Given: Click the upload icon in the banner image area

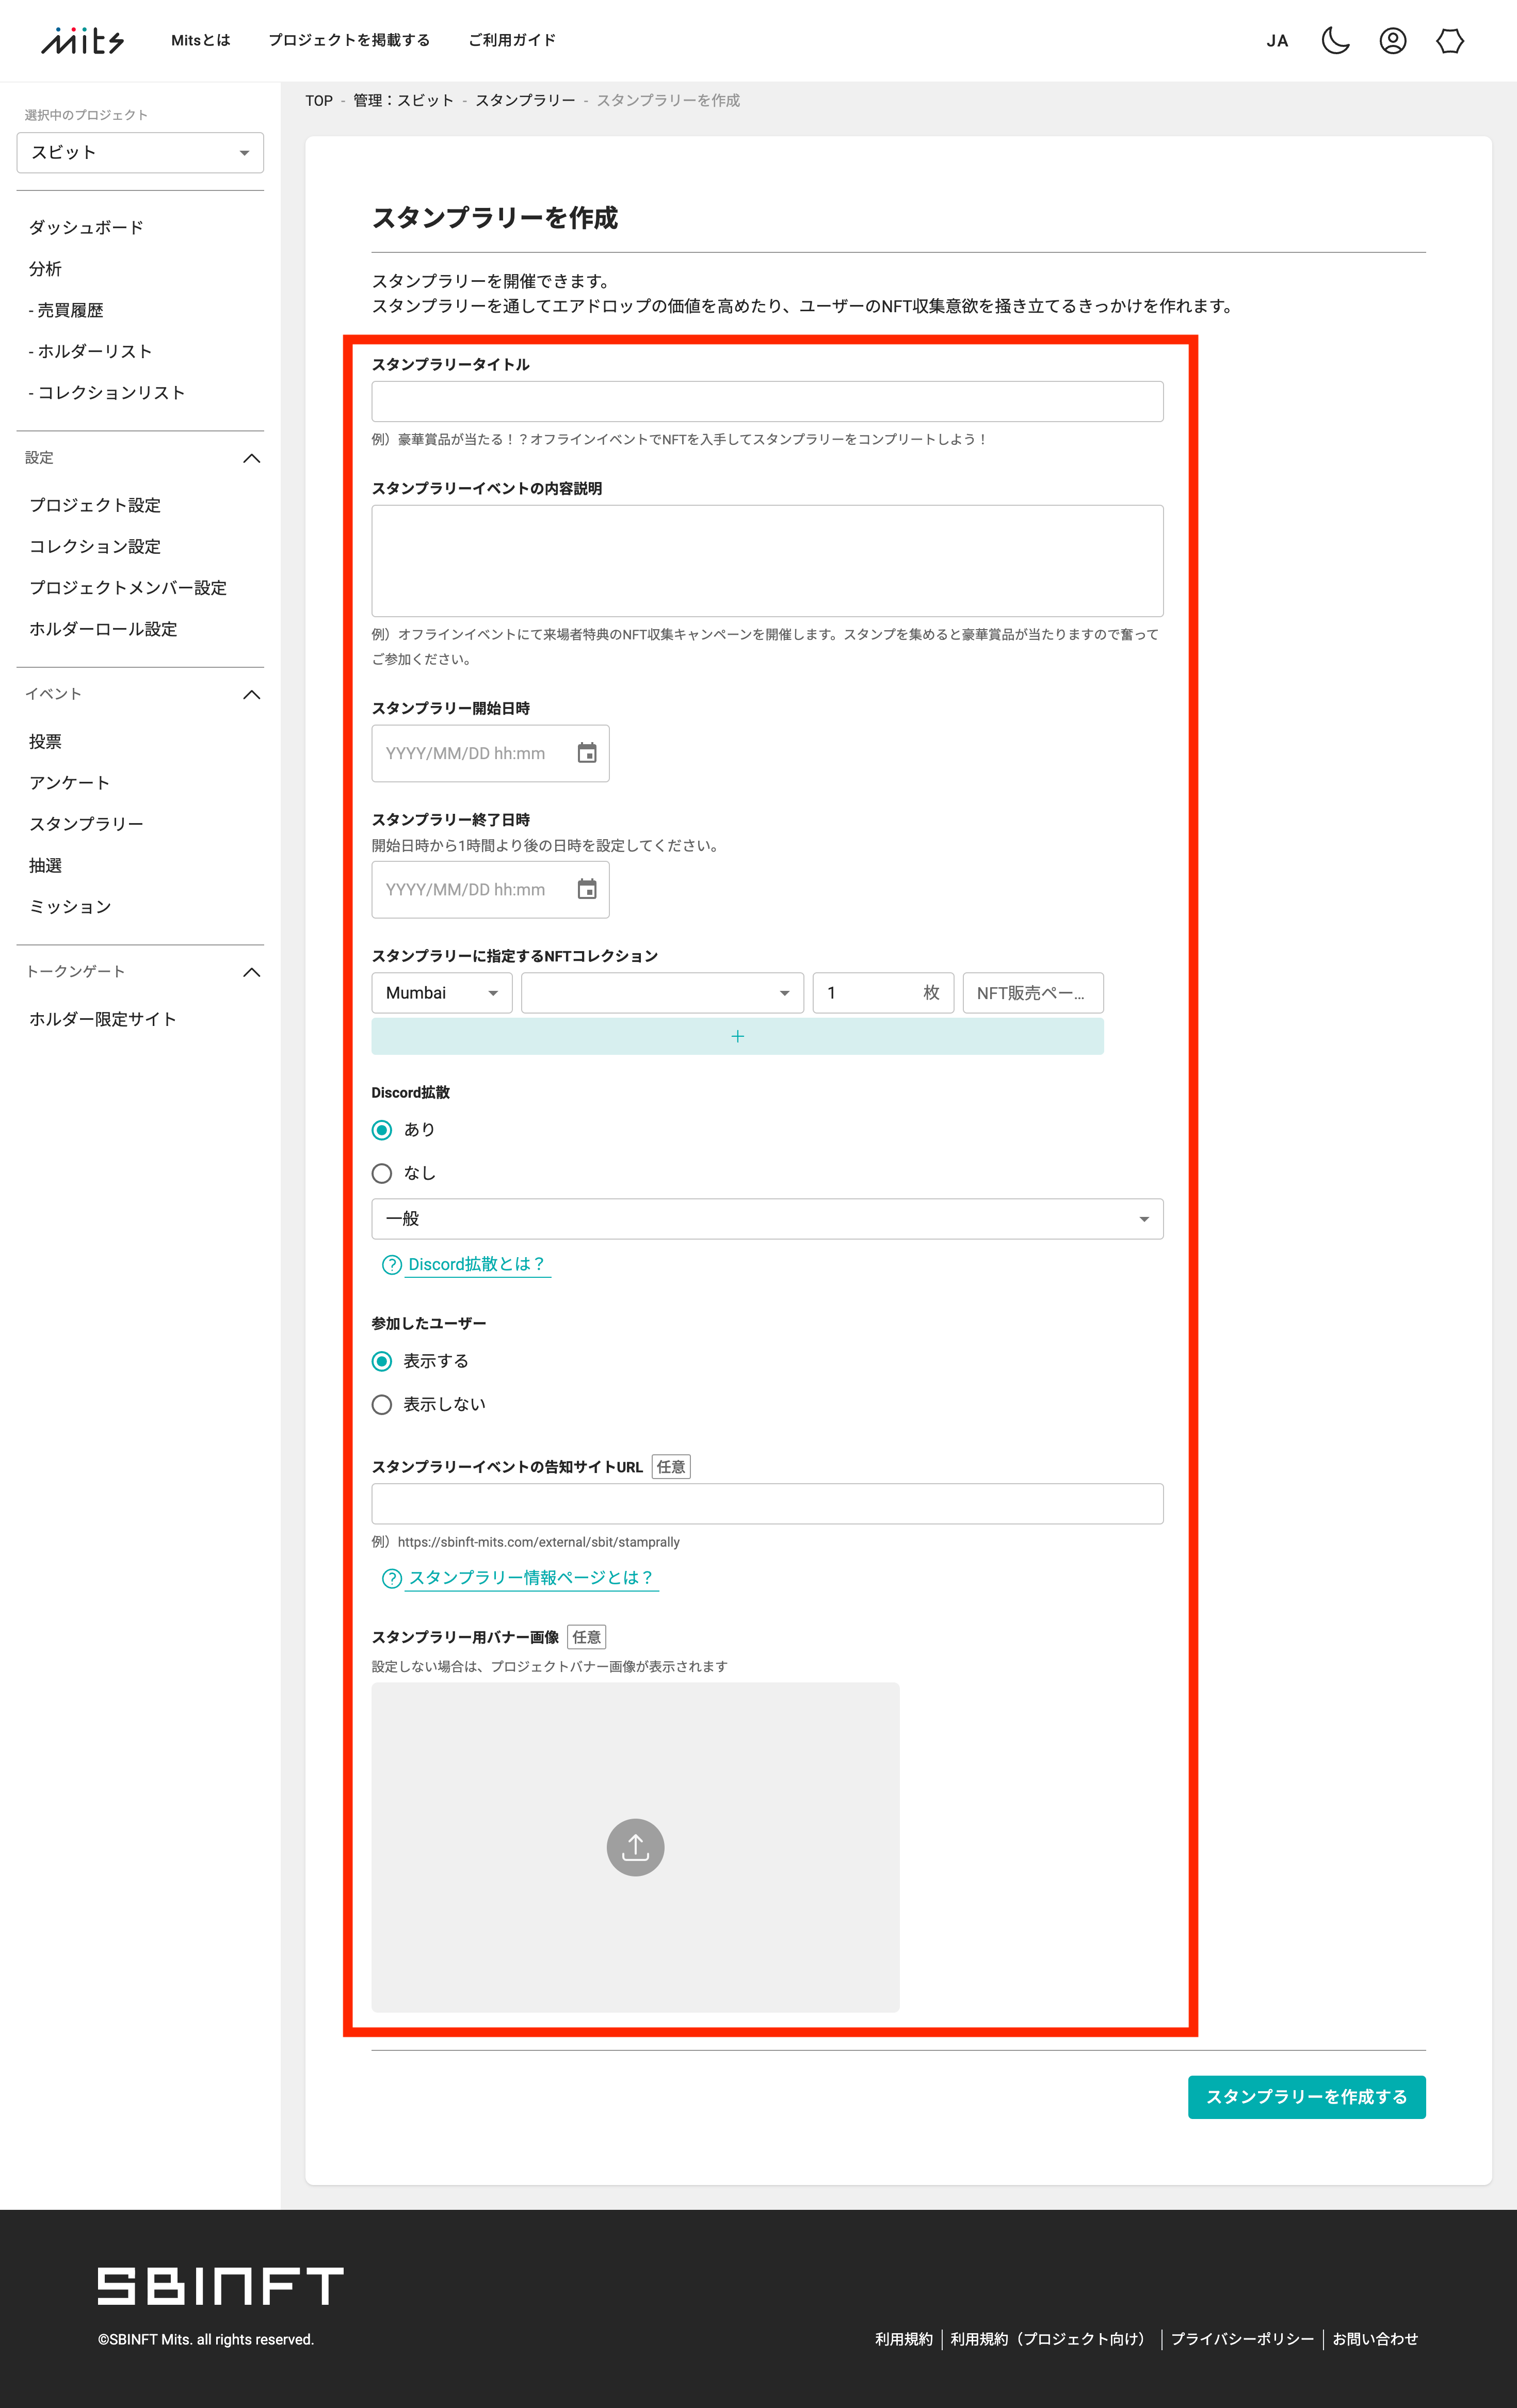Looking at the screenshot, I should point(635,1846).
